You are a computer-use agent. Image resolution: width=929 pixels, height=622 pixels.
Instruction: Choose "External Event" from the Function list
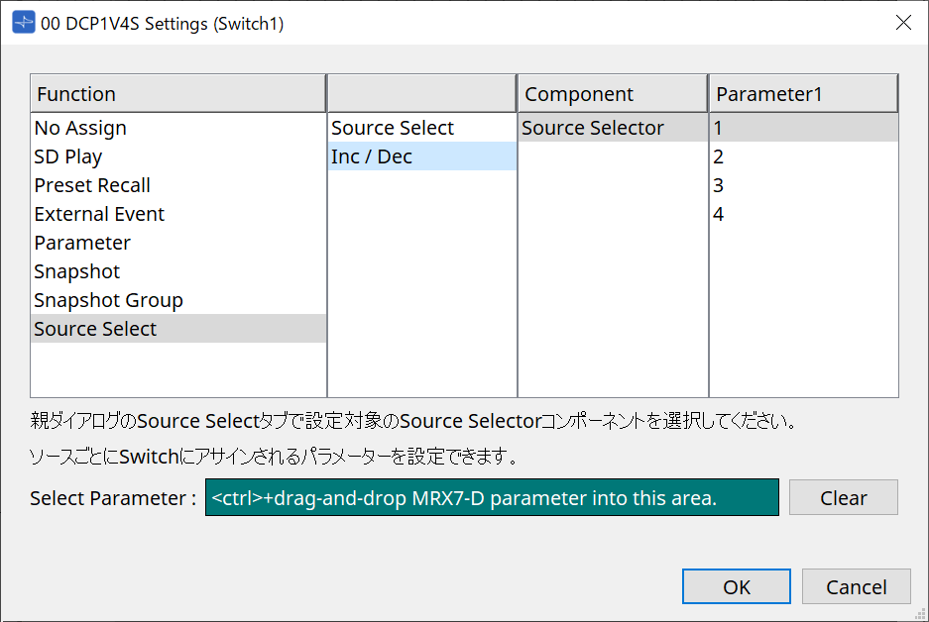pos(99,214)
